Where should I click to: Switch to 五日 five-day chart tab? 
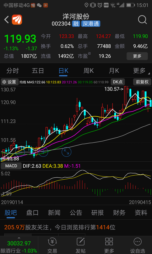(x=38, y=71)
